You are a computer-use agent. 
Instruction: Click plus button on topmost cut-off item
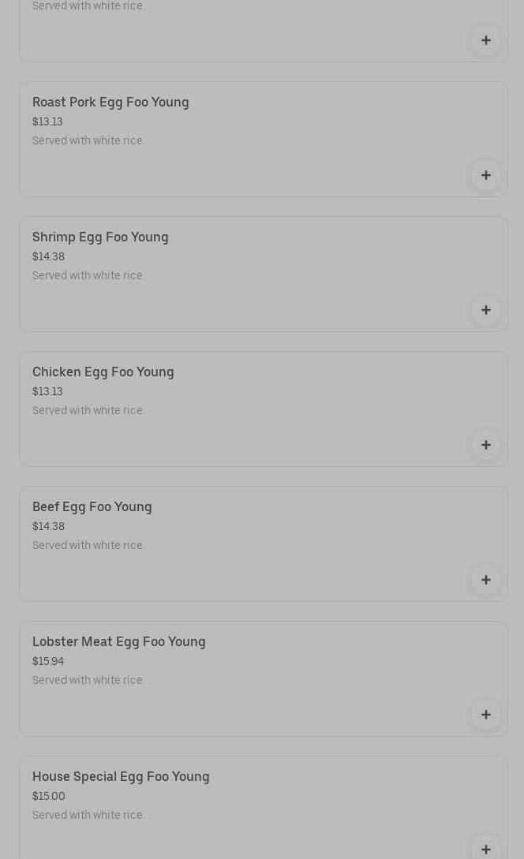tap(486, 40)
